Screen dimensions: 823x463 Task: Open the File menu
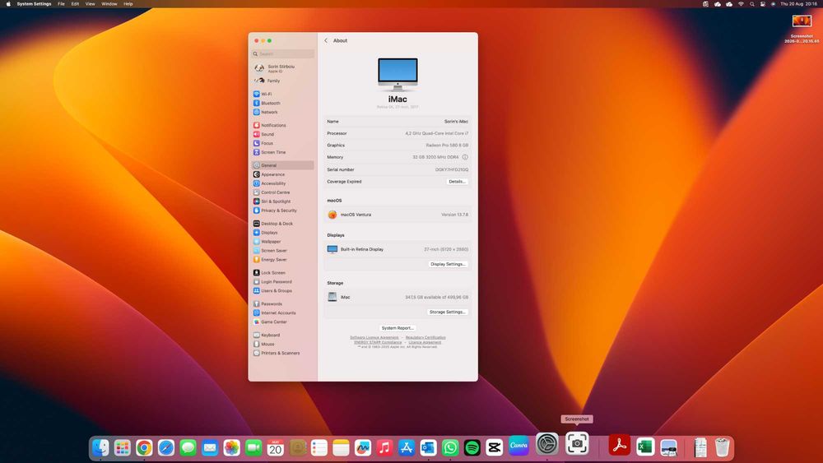pyautogui.click(x=62, y=3)
